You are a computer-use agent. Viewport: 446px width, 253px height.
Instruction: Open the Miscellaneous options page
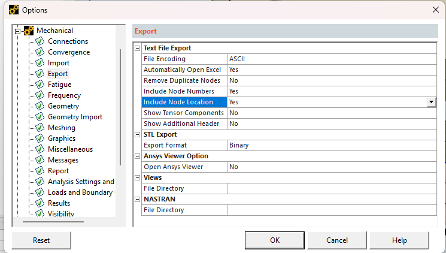pos(70,149)
